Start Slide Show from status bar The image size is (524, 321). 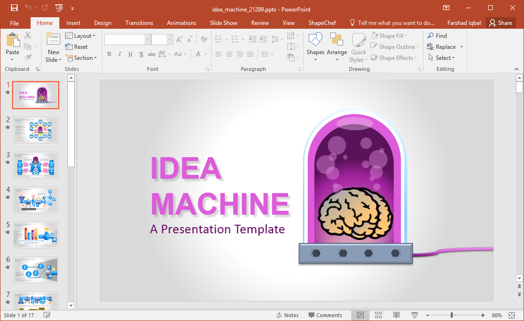click(414, 315)
